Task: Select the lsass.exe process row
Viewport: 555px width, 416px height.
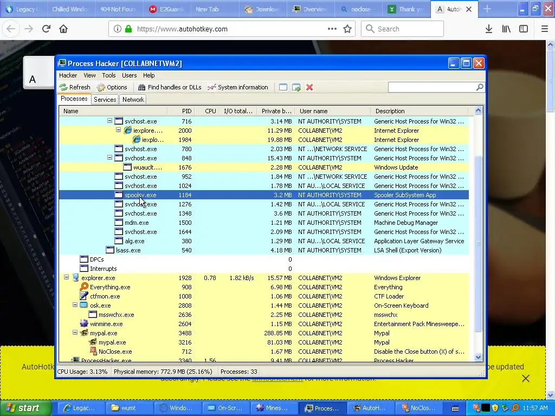Action: click(264, 250)
